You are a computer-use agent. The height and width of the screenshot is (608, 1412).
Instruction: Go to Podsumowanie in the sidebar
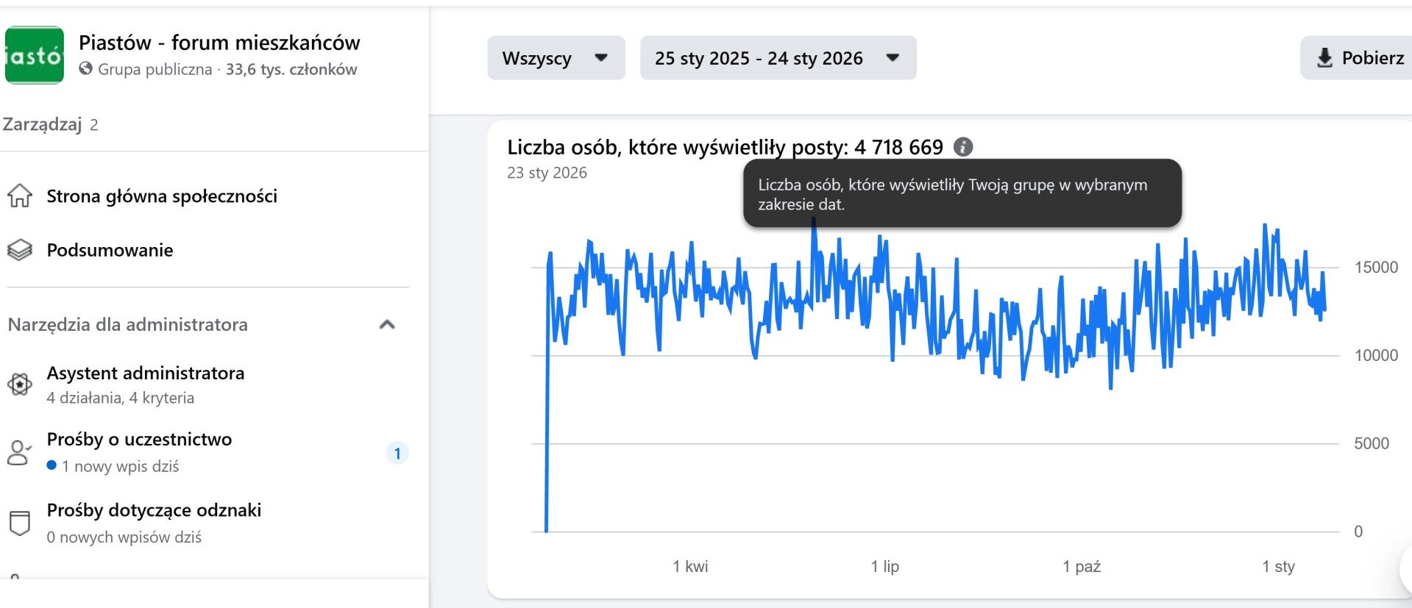click(110, 250)
